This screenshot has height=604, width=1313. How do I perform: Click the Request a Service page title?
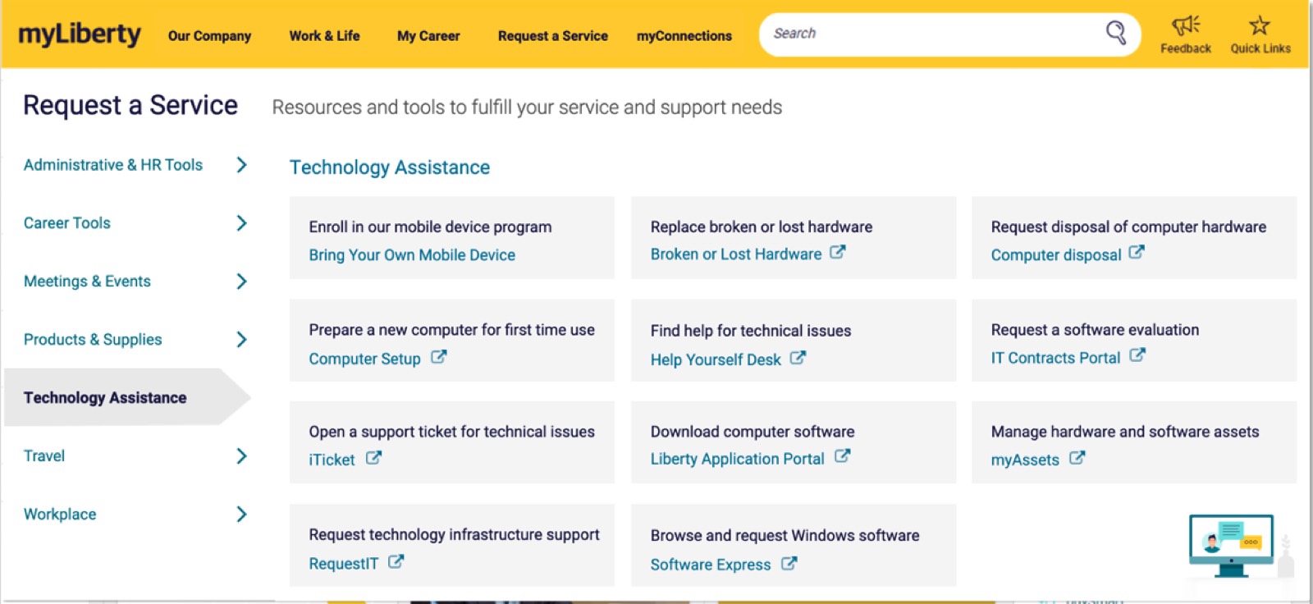point(130,105)
